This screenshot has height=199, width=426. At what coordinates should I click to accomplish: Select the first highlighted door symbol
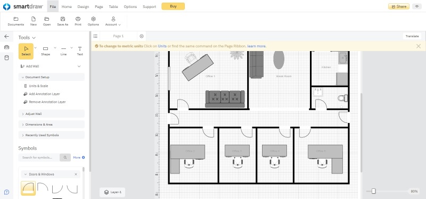(x=28, y=188)
